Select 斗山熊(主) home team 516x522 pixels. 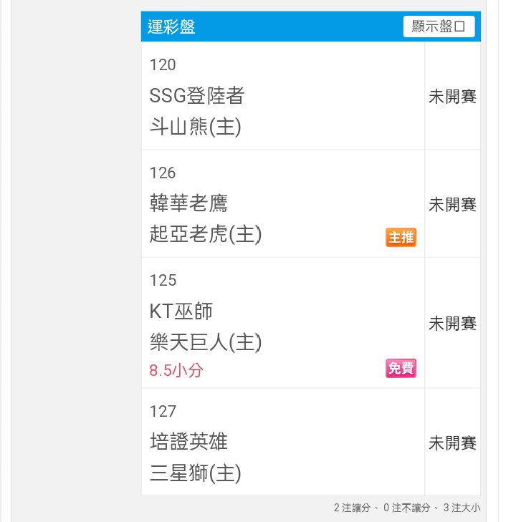click(x=195, y=127)
